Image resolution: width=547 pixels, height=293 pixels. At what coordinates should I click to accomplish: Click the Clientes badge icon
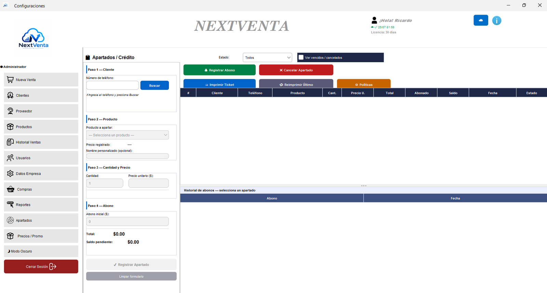pyautogui.click(x=10, y=95)
